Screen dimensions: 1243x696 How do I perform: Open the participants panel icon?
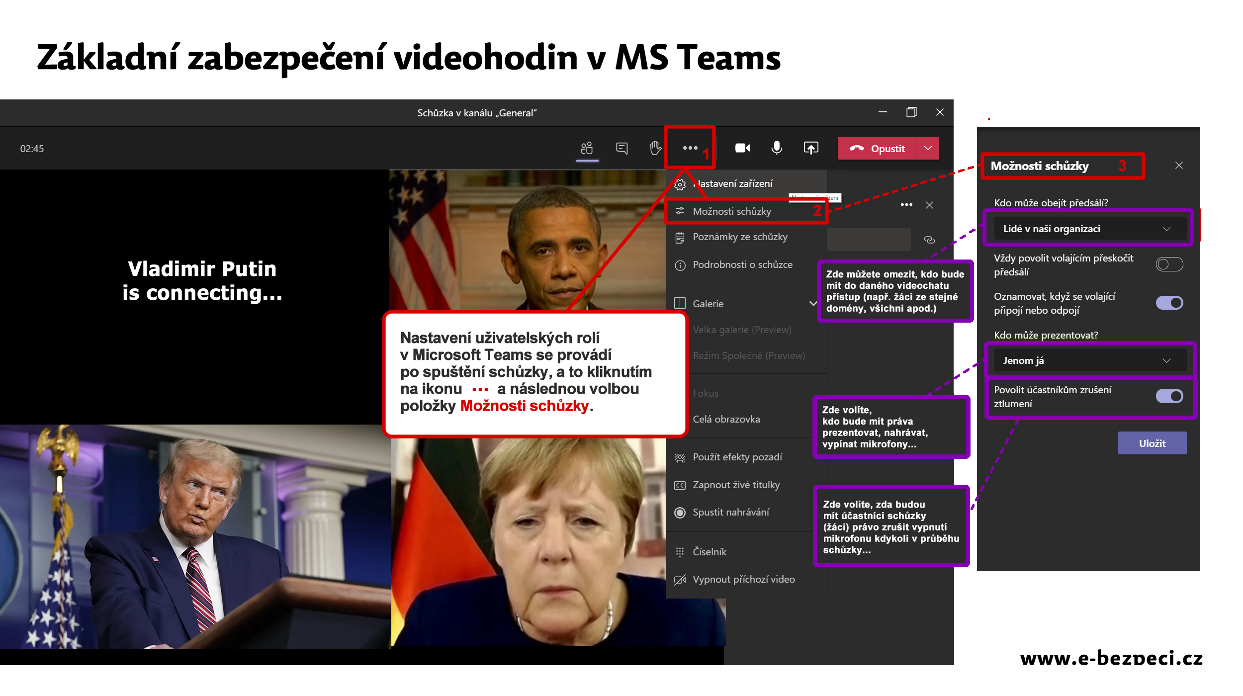(x=587, y=148)
